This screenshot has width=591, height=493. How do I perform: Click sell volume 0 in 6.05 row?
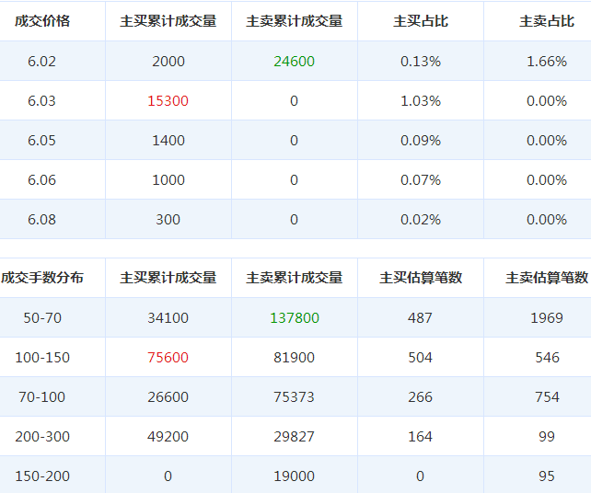294,141
